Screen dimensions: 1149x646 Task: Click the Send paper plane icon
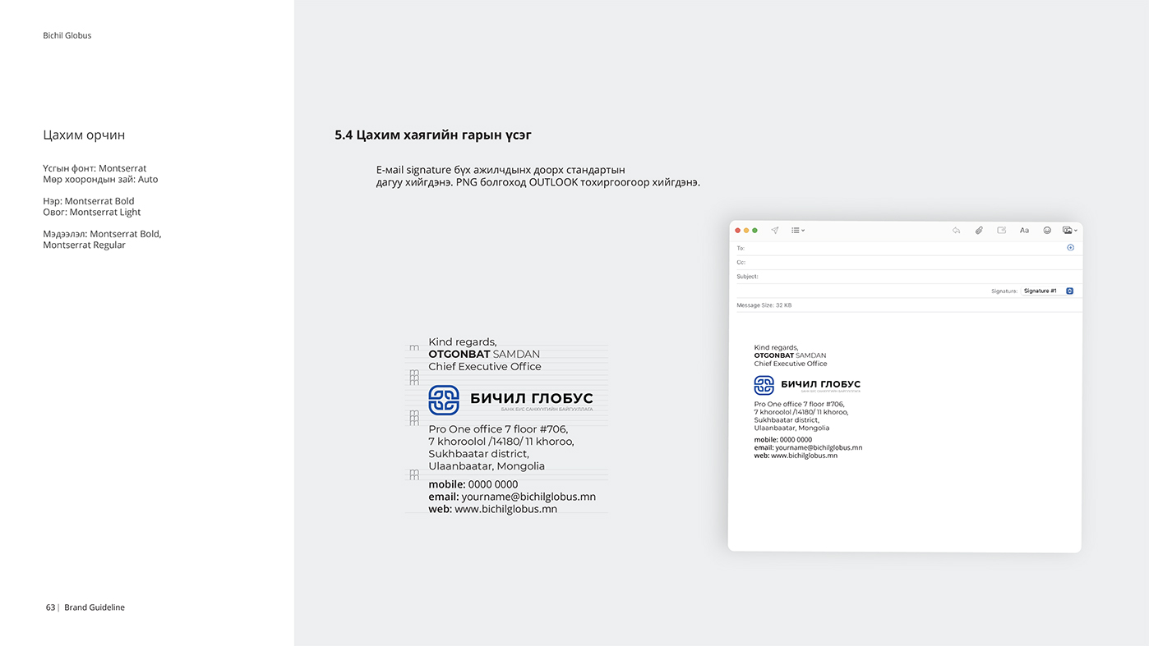[774, 231]
